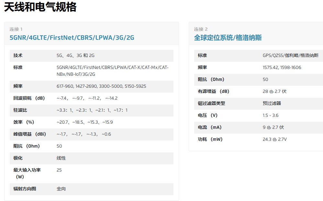This screenshot has width=323, height=201.
Task: Select the polarization value 线性
Action: (x=61, y=158)
